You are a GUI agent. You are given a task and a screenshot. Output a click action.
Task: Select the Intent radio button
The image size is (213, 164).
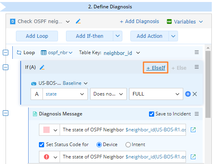[x=128, y=144]
